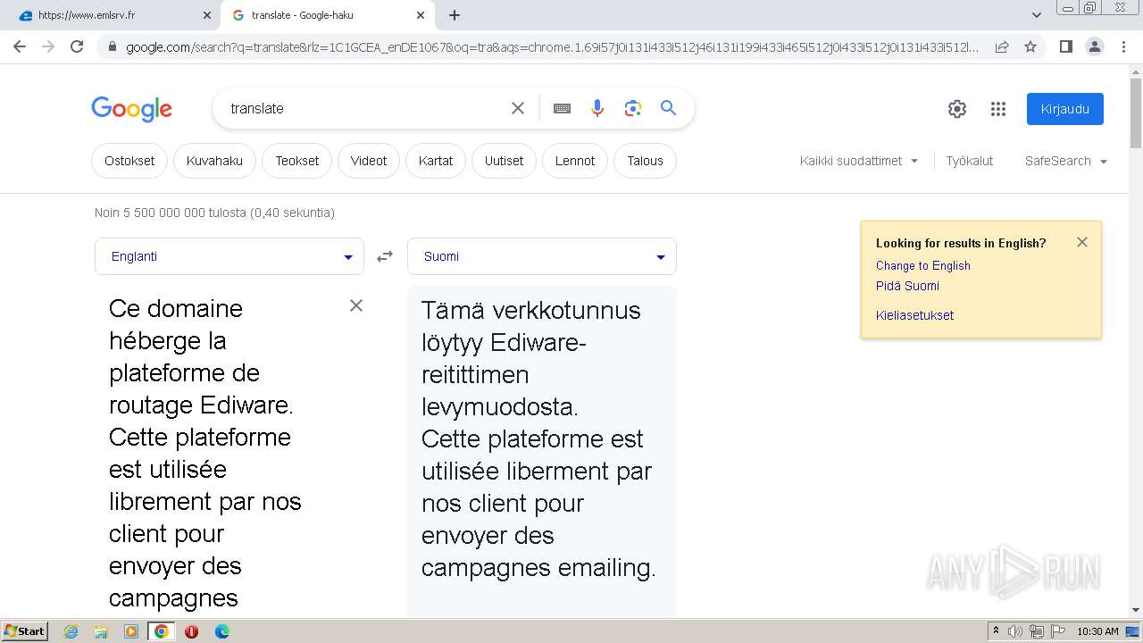Expand Kaikki suodattimet dropdown
This screenshot has height=643, width=1143.
click(x=859, y=161)
